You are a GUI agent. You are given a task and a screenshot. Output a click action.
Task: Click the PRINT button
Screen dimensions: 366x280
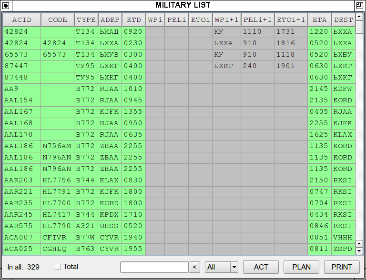coord(342,267)
